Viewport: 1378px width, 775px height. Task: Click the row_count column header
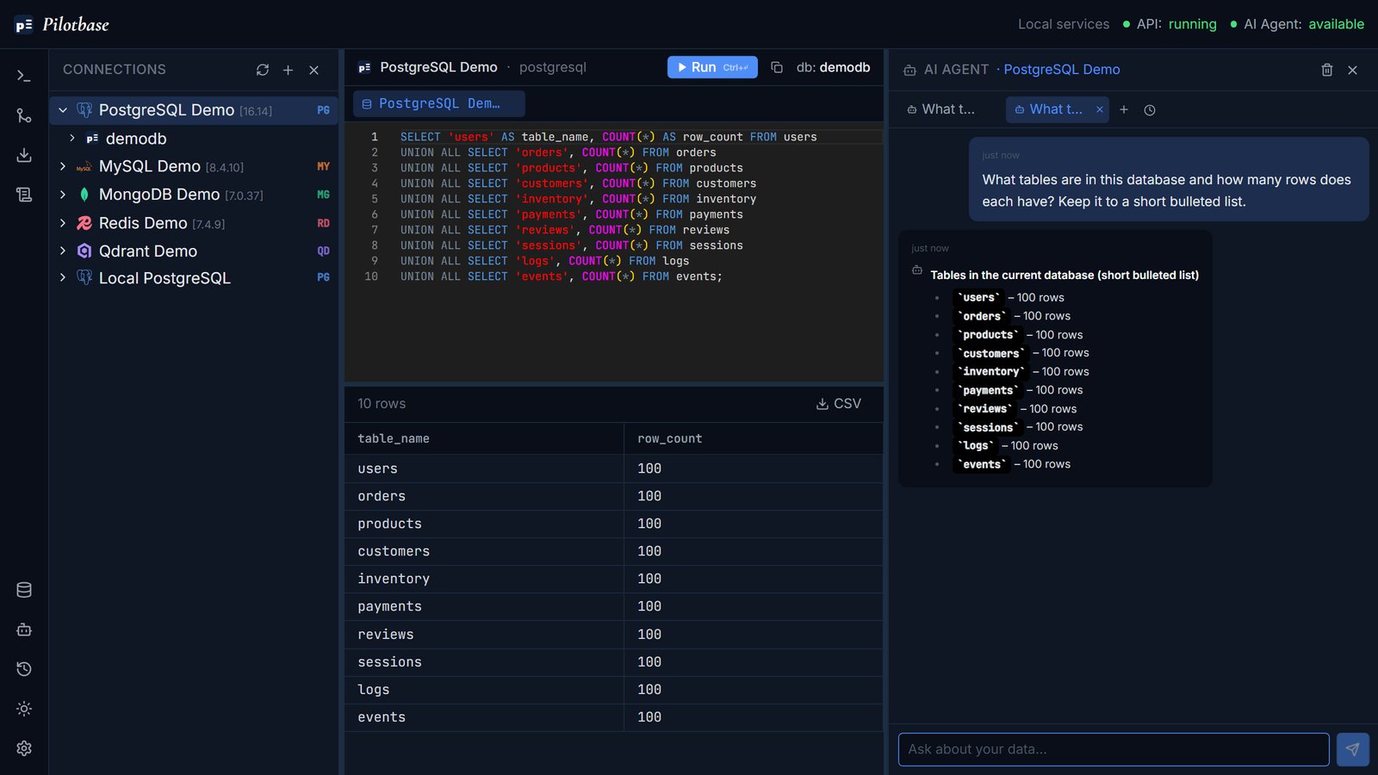pos(754,438)
